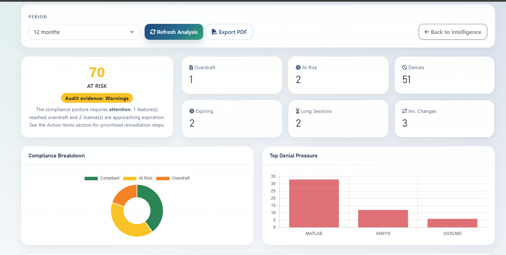Click the Expiring card value 2
The width and height of the screenshot is (506, 255).
[192, 123]
